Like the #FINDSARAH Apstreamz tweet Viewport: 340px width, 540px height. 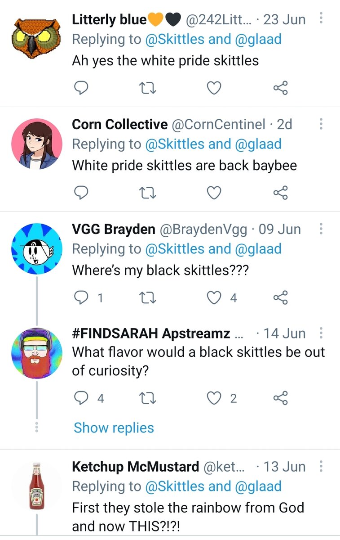[x=214, y=398]
